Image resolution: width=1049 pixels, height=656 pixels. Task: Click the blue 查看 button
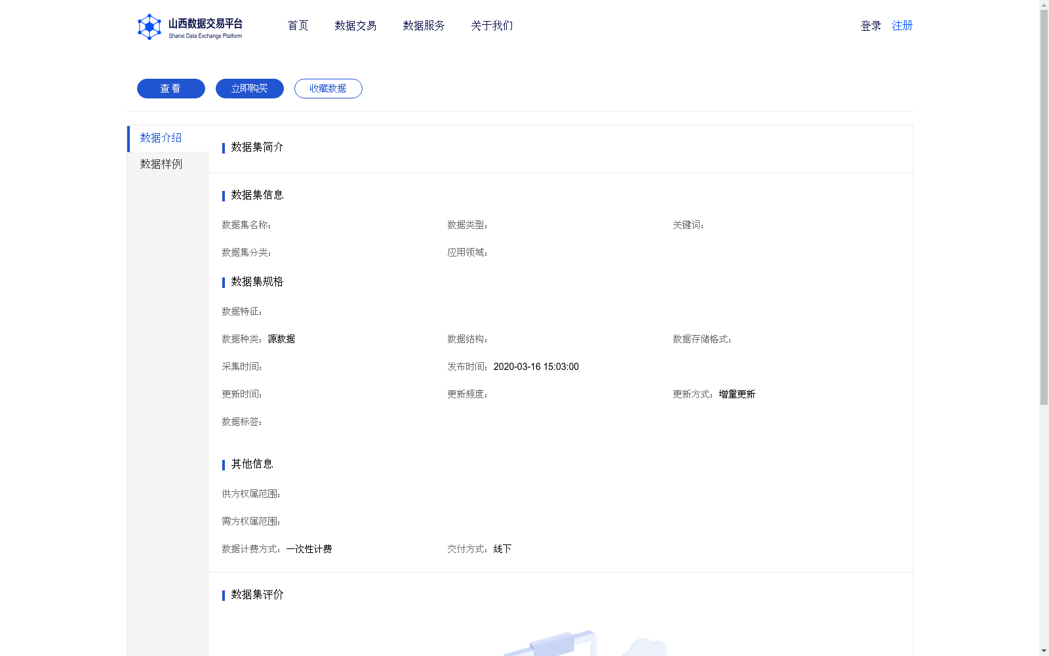(x=170, y=88)
